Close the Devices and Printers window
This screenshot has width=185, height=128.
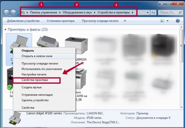tap(178, 4)
